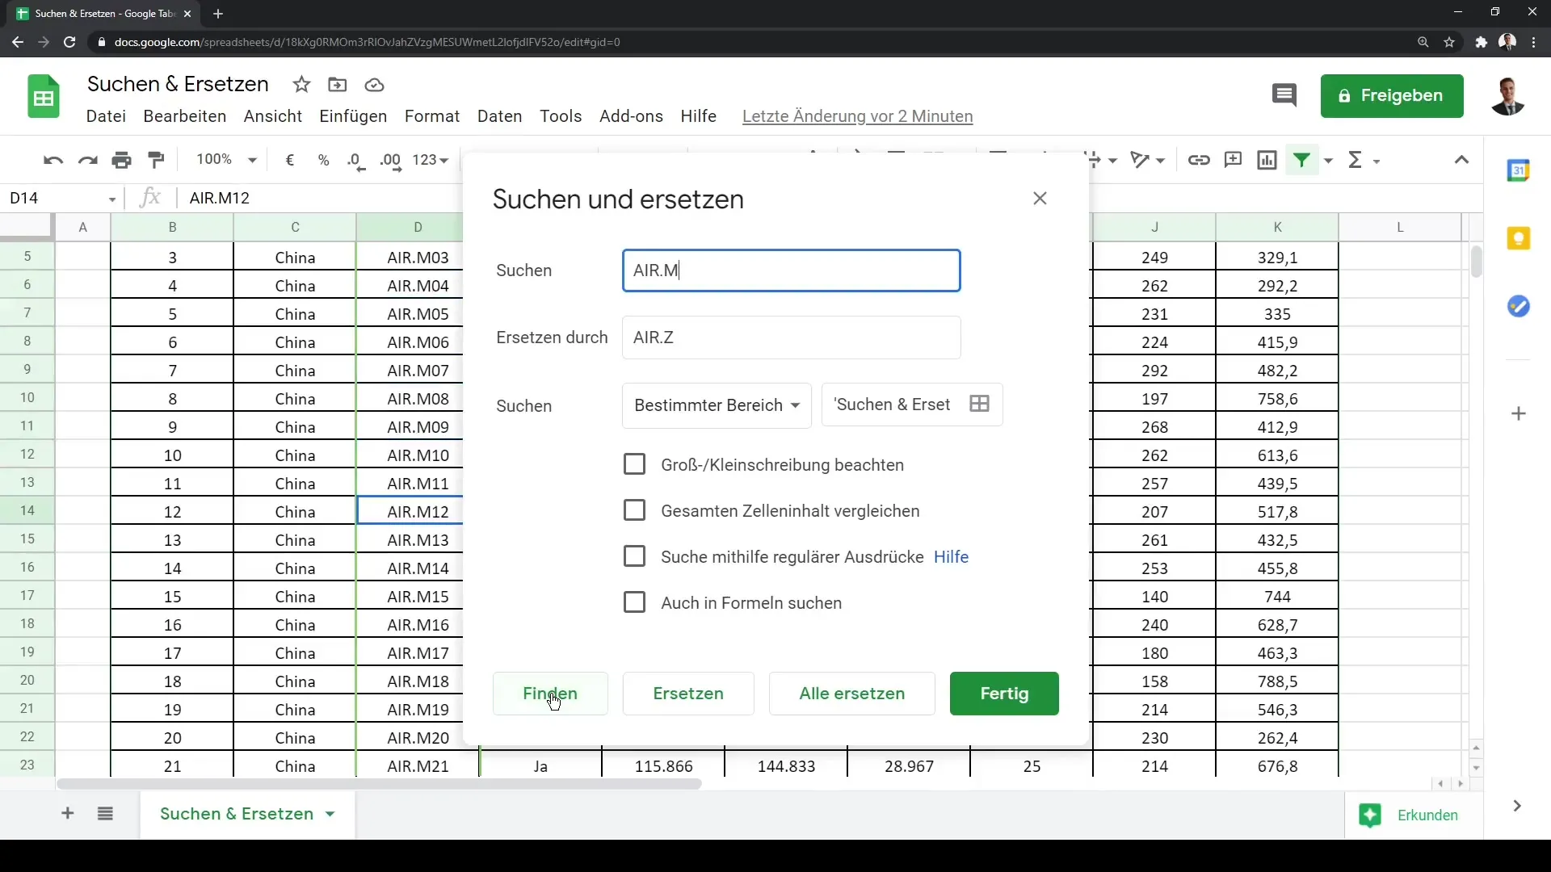Check the cloud save status icon
The width and height of the screenshot is (1551, 872).
[374, 85]
